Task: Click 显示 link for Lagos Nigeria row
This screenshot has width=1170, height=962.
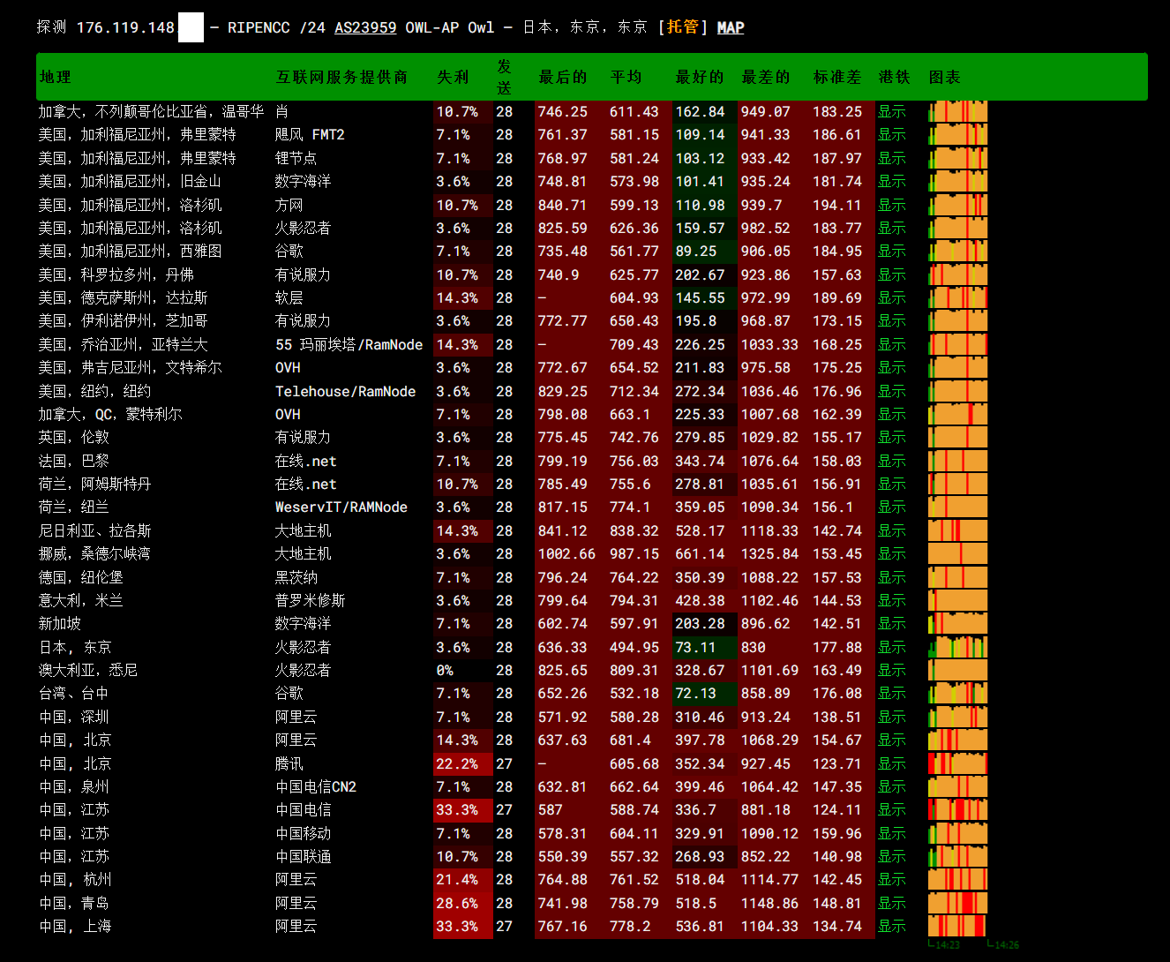Action: 891,530
